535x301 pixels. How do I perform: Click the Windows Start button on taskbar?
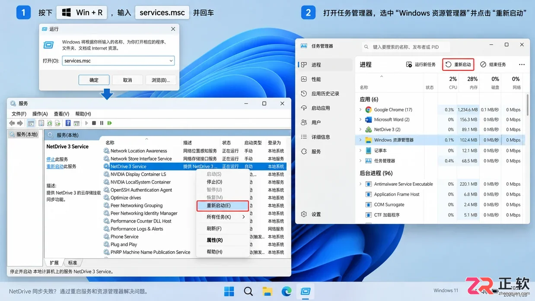coord(229,291)
